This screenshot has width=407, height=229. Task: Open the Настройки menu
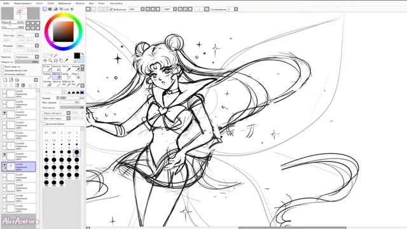116,3
